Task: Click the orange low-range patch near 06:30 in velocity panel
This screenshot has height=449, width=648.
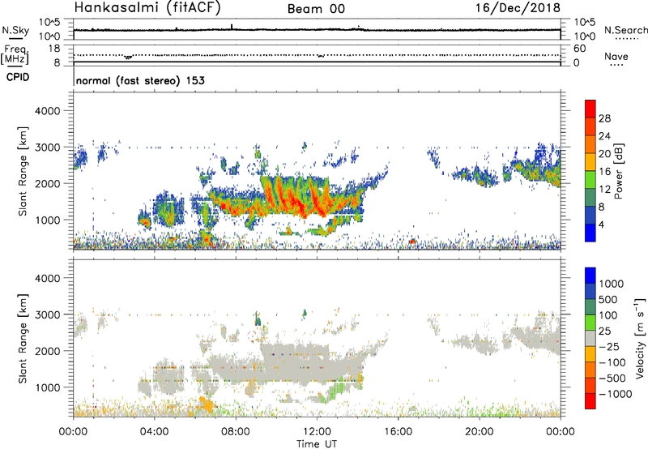Action: click(x=207, y=405)
